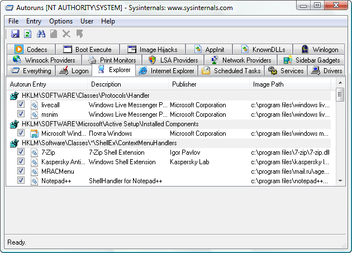Screen dimensions: 352x253
Task: Sort by the Description column header
Action: 128,84
